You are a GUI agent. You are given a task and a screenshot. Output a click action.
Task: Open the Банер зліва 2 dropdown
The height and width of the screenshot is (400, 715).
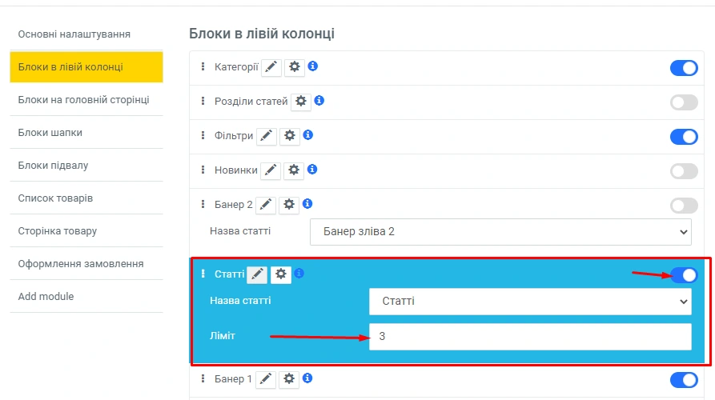(501, 232)
